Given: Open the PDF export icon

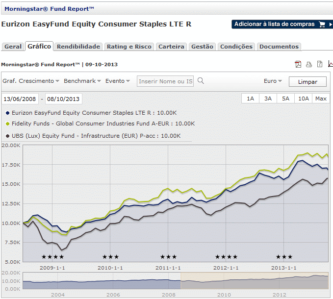Looking at the screenshot, I should (298, 64).
